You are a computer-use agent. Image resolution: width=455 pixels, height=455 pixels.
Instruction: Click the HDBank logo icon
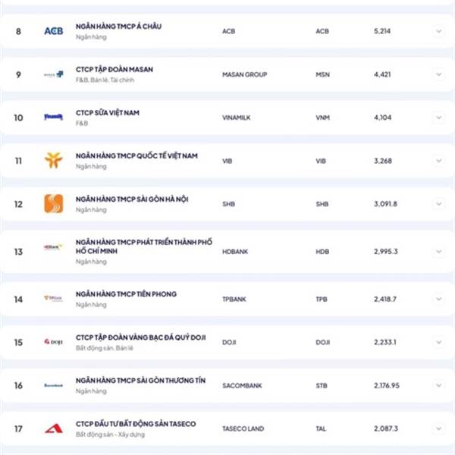[x=53, y=247]
